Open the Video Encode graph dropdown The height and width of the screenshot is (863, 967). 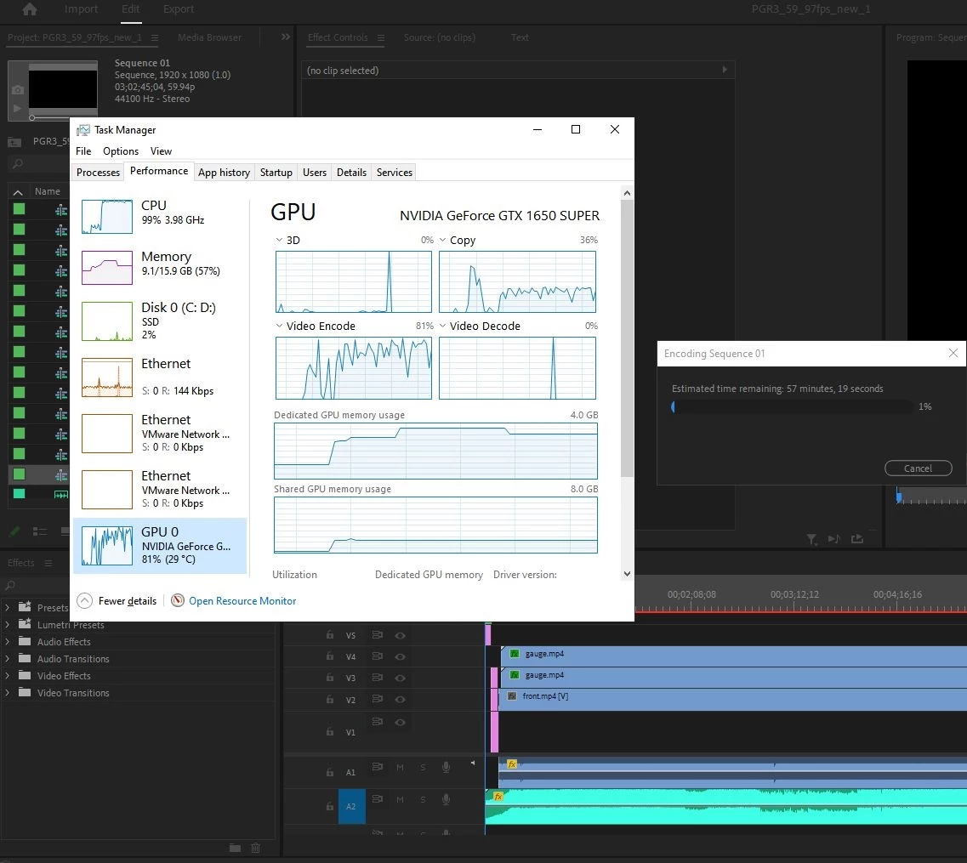pyautogui.click(x=279, y=326)
